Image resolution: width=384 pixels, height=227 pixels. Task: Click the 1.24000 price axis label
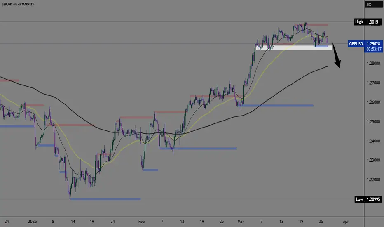[x=373, y=141]
